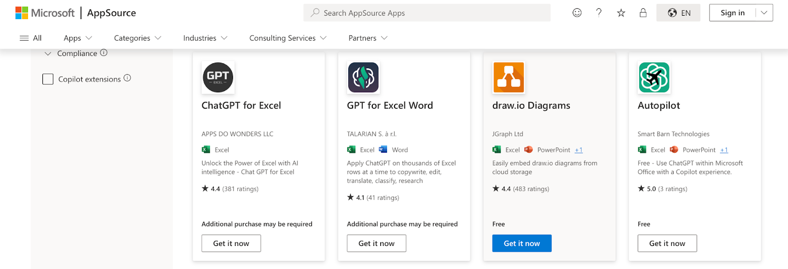Expand the Categories menu

[x=137, y=38]
